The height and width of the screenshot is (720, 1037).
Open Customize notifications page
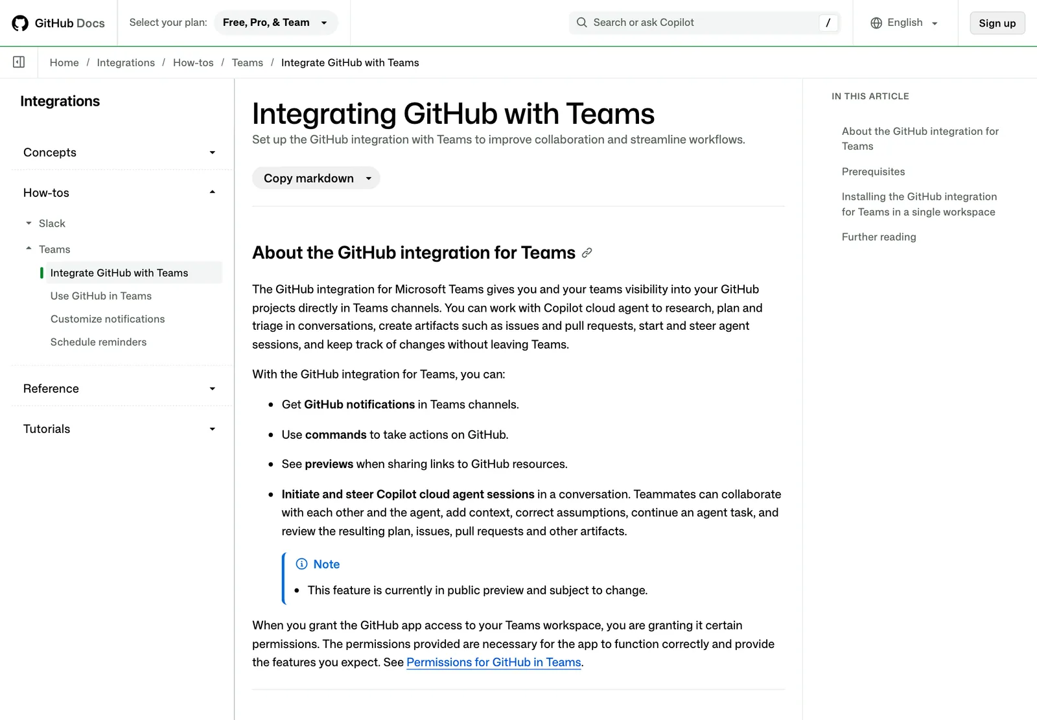108,319
